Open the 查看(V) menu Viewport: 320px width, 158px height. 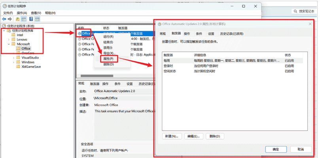pyautogui.click(x=36, y=13)
